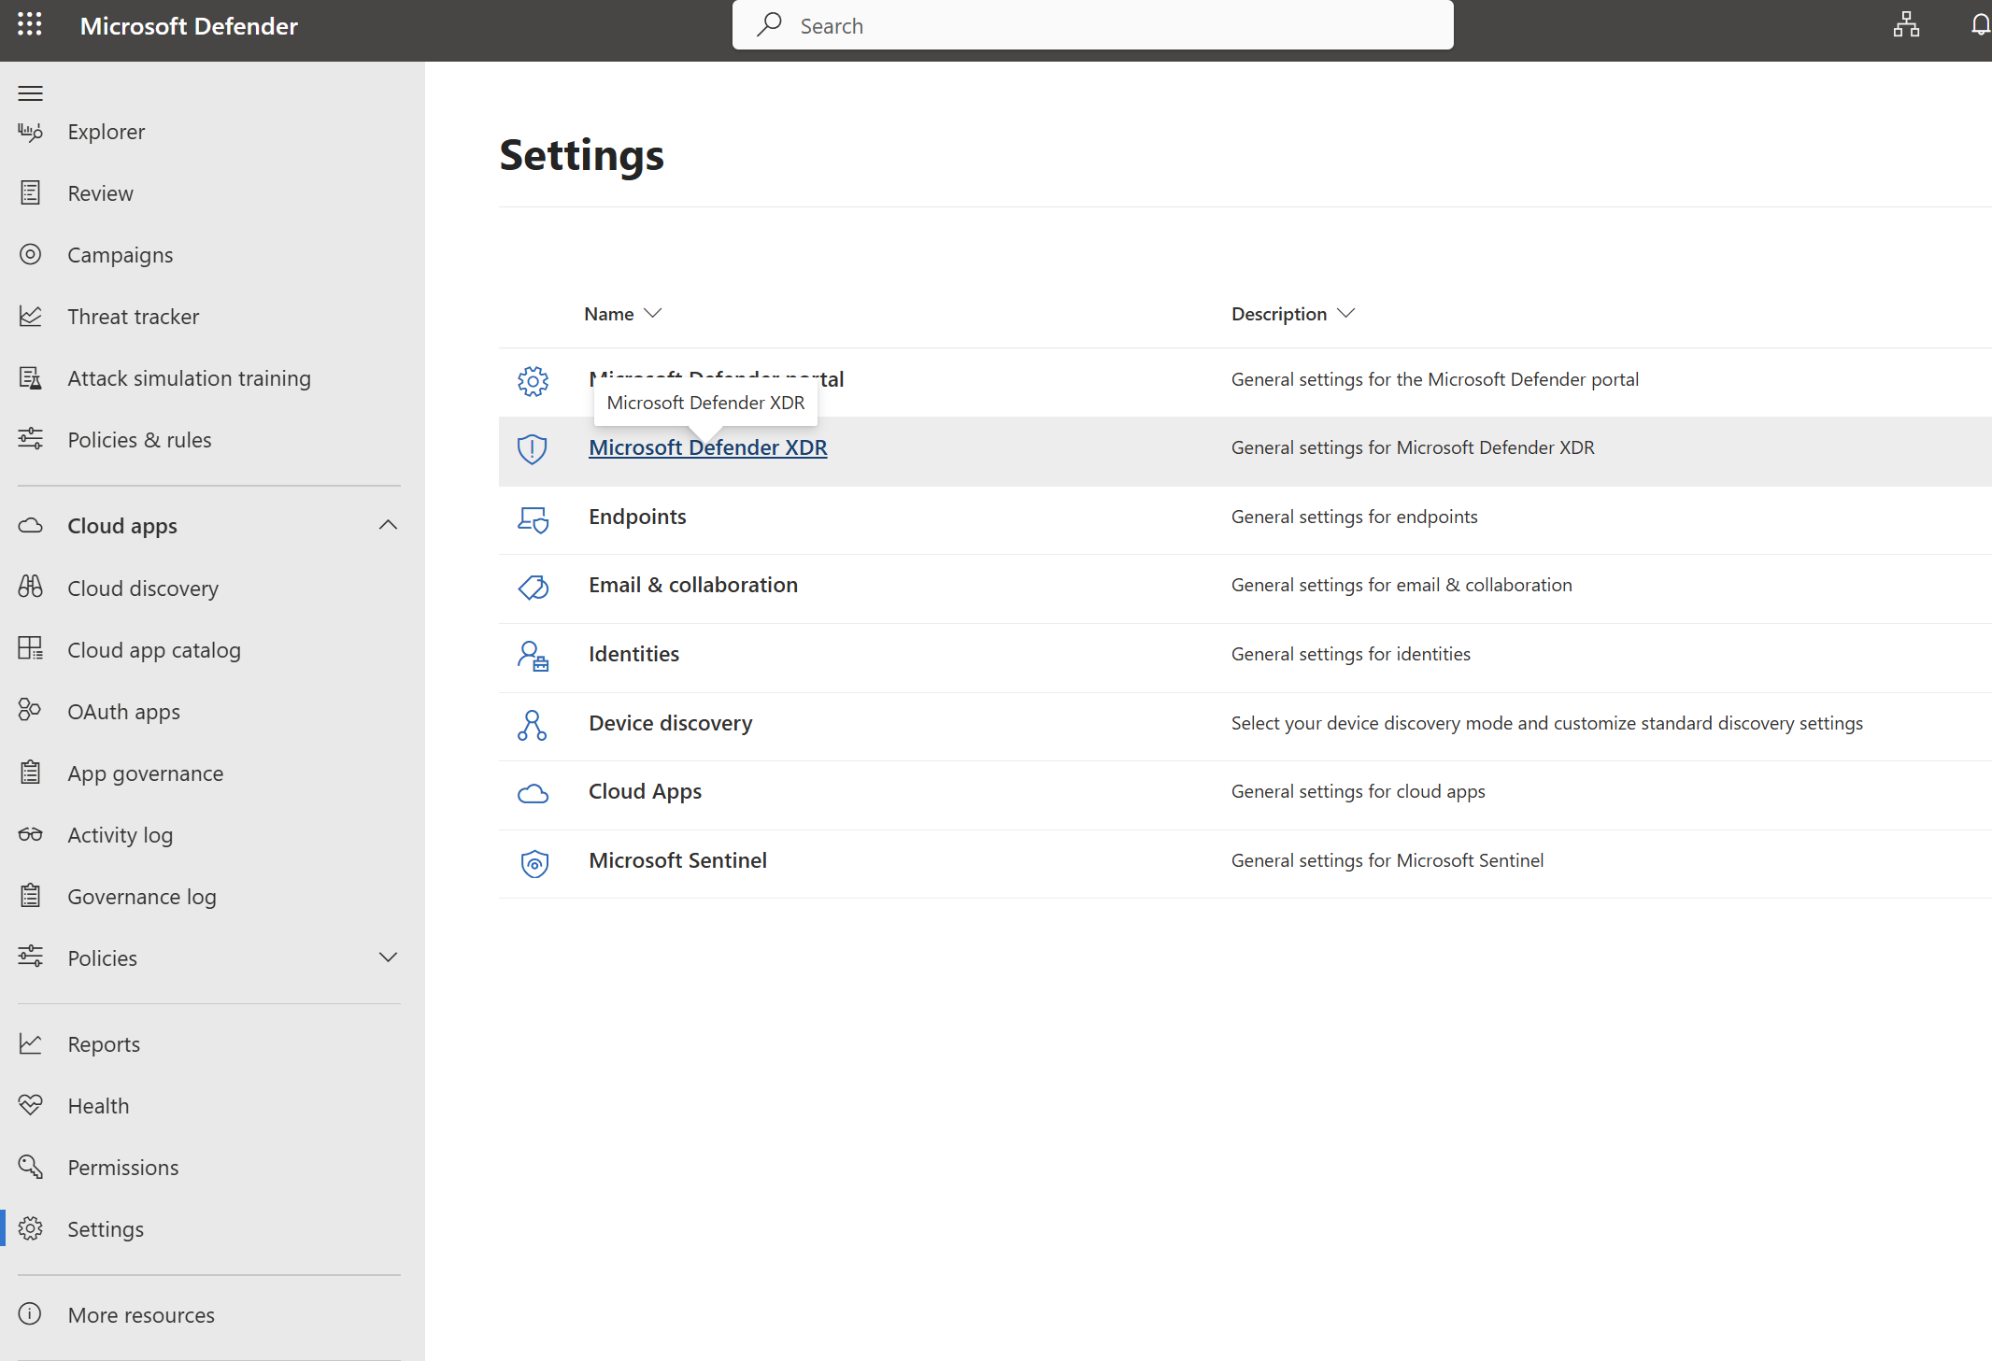Click the Cloud app catalog grid icon
The width and height of the screenshot is (1992, 1361).
[31, 649]
